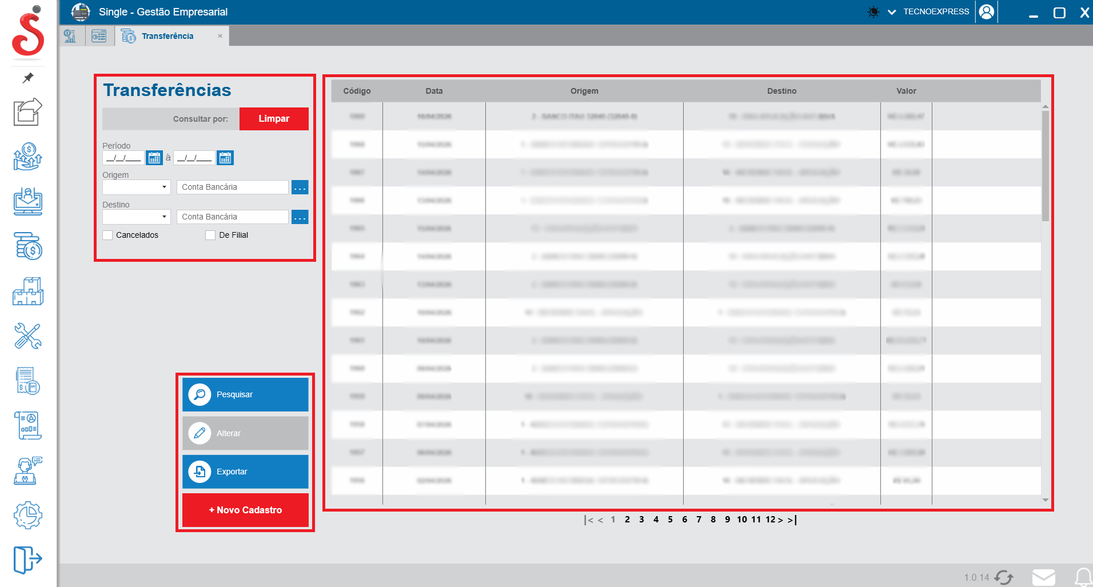The image size is (1093, 587).
Task: Click the envelope messages icon in status bar
Action: click(x=1043, y=577)
